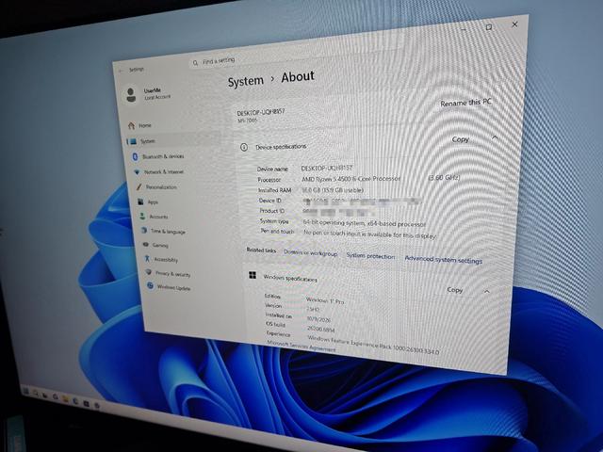Click the No pen or touch input text

(x=370, y=234)
